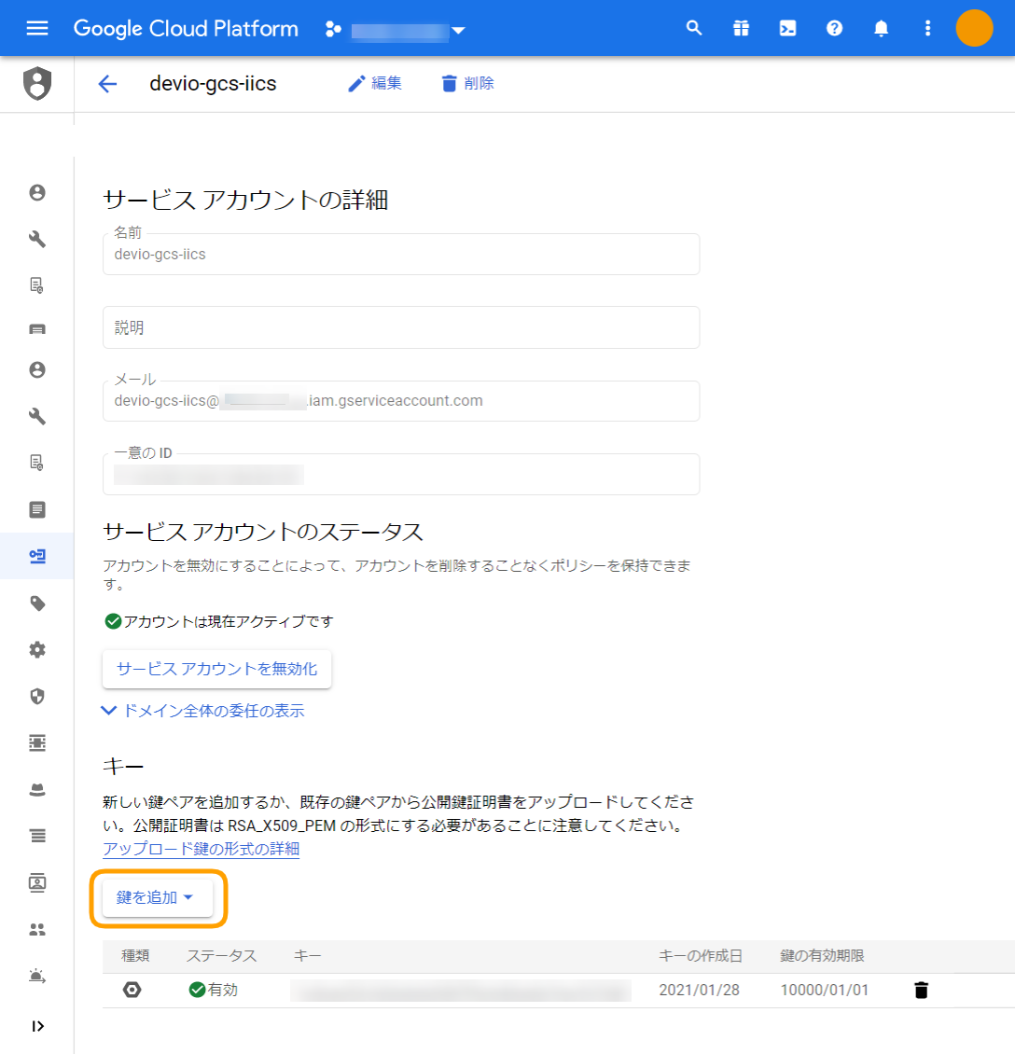Click the キーの作成日 column header

(x=701, y=956)
